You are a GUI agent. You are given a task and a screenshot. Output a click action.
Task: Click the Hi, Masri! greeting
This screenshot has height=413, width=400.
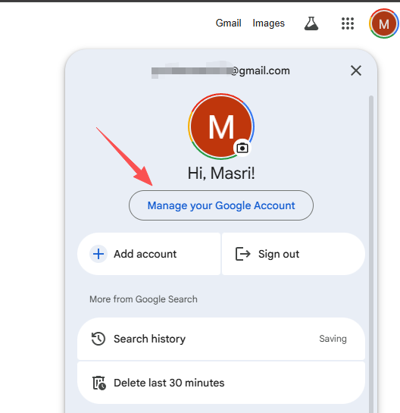221,174
